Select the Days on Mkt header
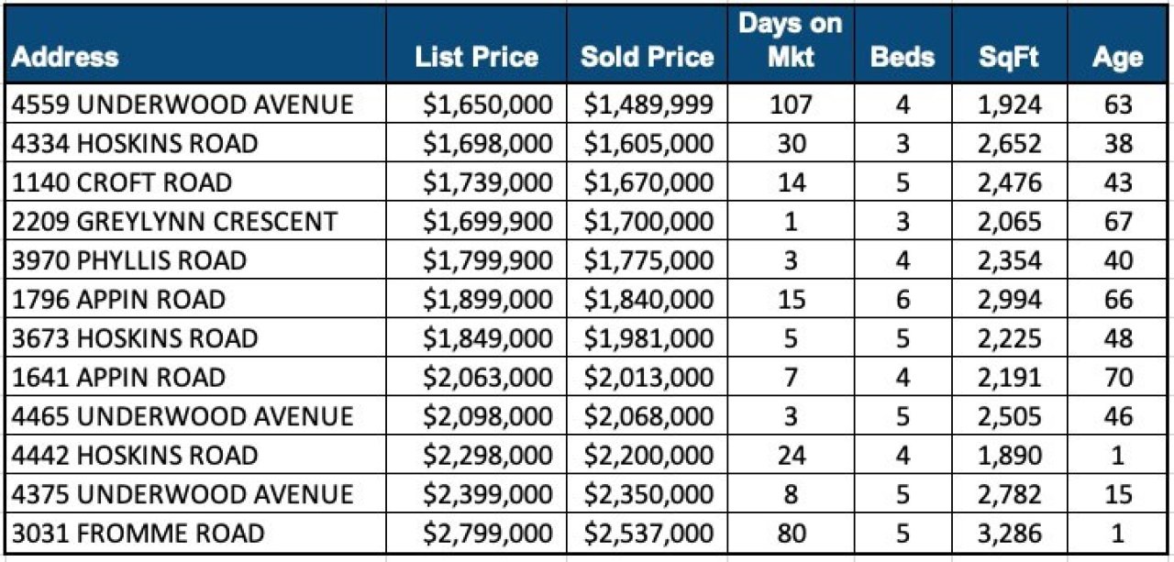This screenshot has height=562, width=1174. tap(790, 41)
